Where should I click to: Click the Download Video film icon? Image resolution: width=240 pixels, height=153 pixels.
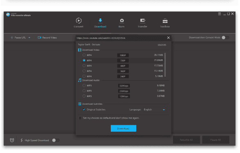click(80, 50)
